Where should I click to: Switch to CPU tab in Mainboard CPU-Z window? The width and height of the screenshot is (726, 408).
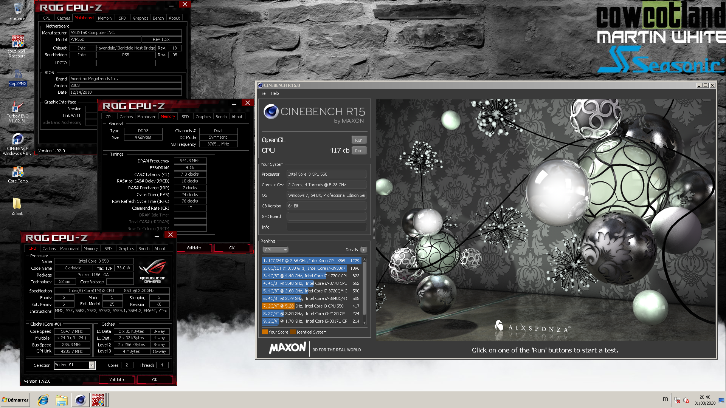point(47,18)
